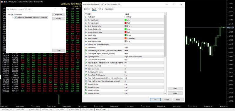Click the string icon beside Font family
235x111 pixels.
pos(86,47)
